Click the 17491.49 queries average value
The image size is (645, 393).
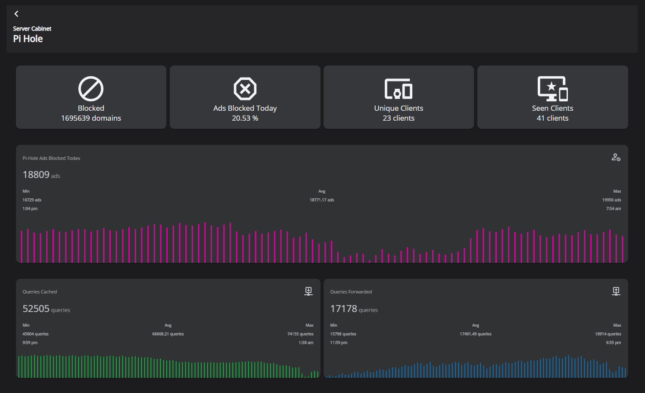[x=476, y=334]
